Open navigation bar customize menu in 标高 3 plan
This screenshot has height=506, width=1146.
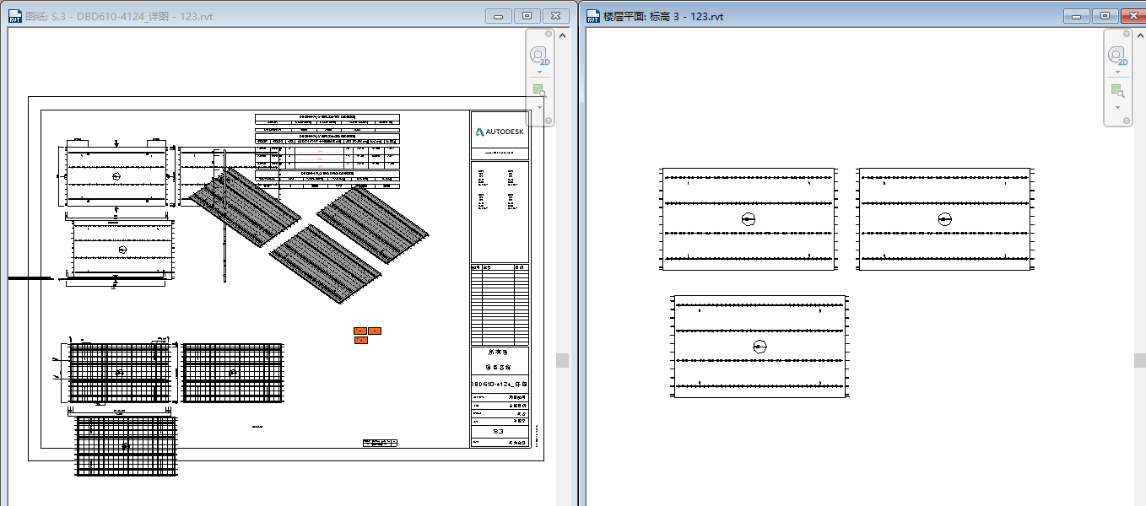coord(1127,121)
